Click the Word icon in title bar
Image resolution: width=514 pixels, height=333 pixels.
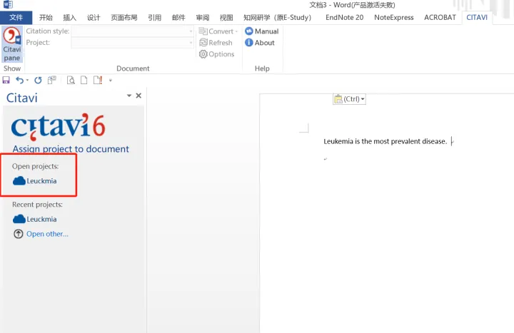point(8,4)
